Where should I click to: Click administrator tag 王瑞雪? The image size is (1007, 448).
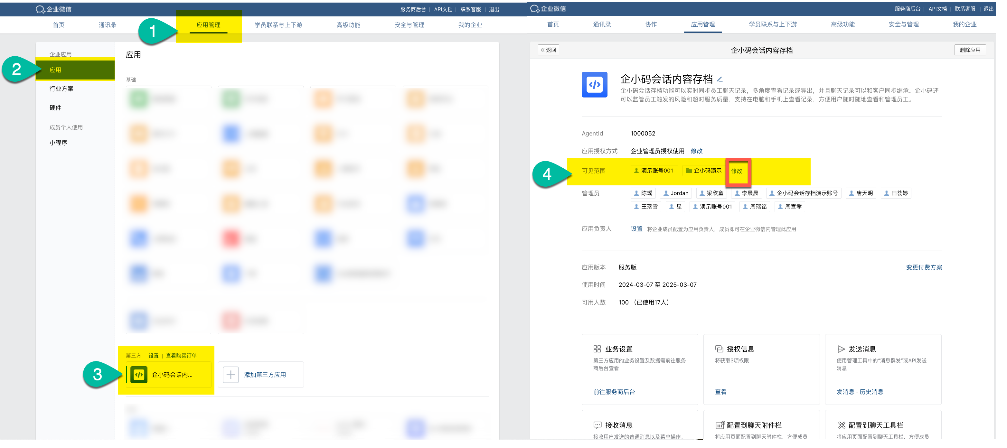tap(645, 206)
